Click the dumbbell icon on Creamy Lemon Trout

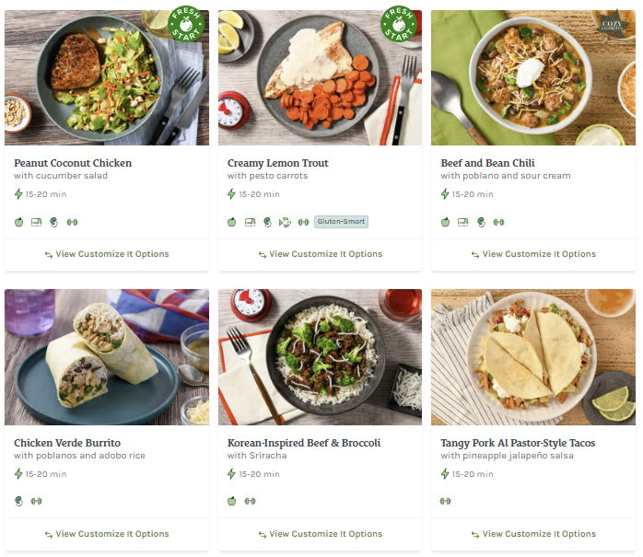coord(303,222)
